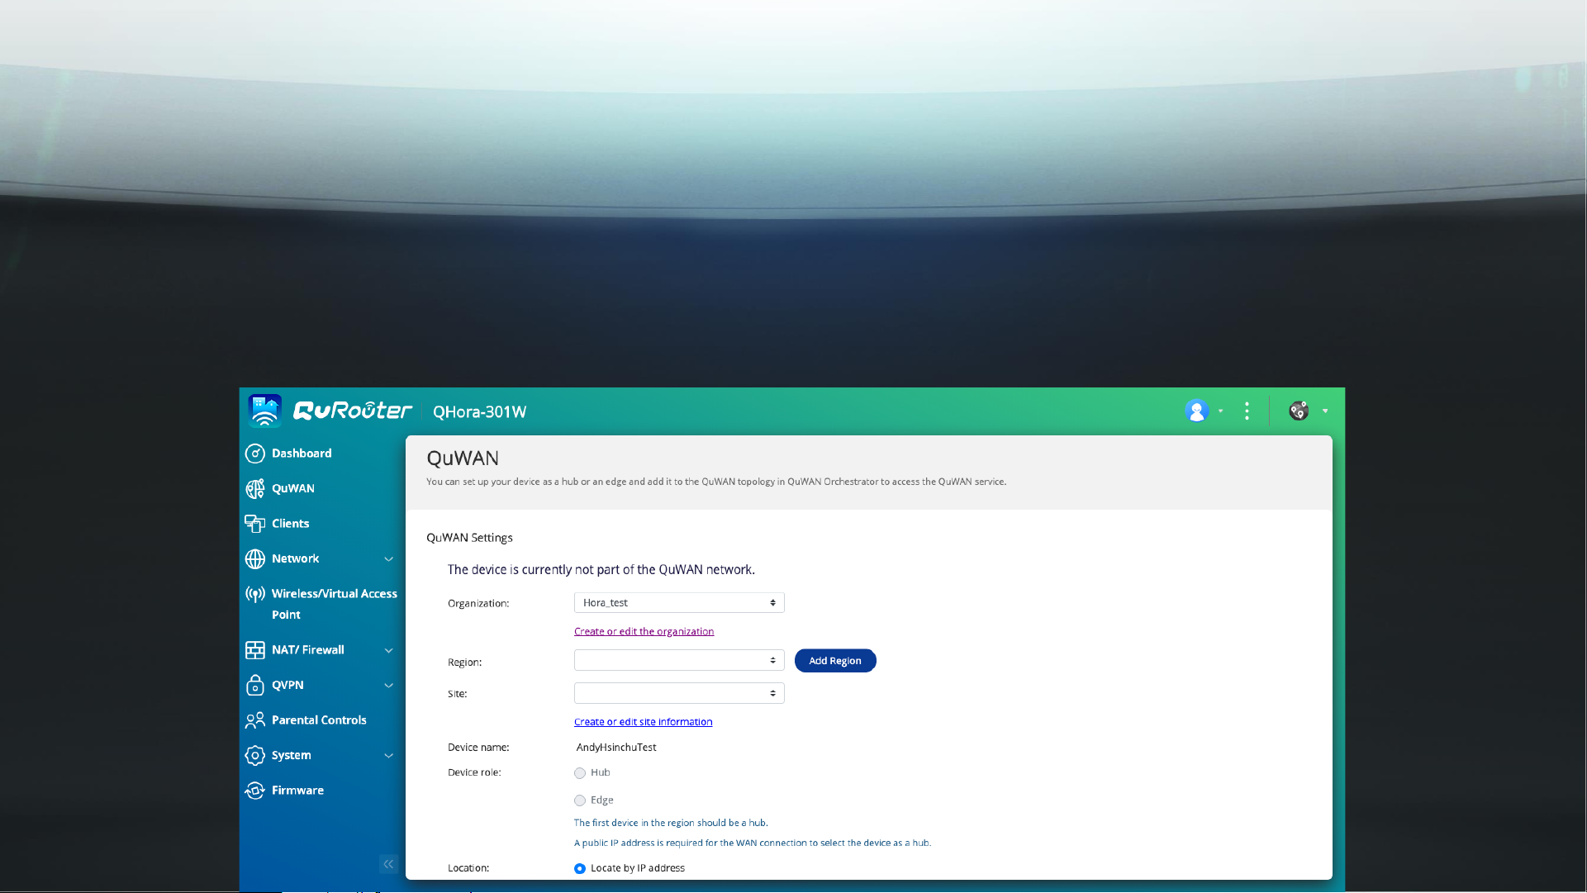Screen dimensions: 1587x893
Task: Select Locate by IP address radio button
Action: coord(580,868)
